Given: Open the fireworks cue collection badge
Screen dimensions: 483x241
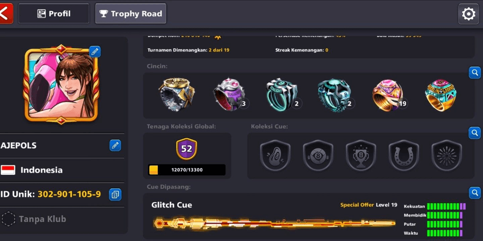Looking at the screenshot, I should 447,156.
